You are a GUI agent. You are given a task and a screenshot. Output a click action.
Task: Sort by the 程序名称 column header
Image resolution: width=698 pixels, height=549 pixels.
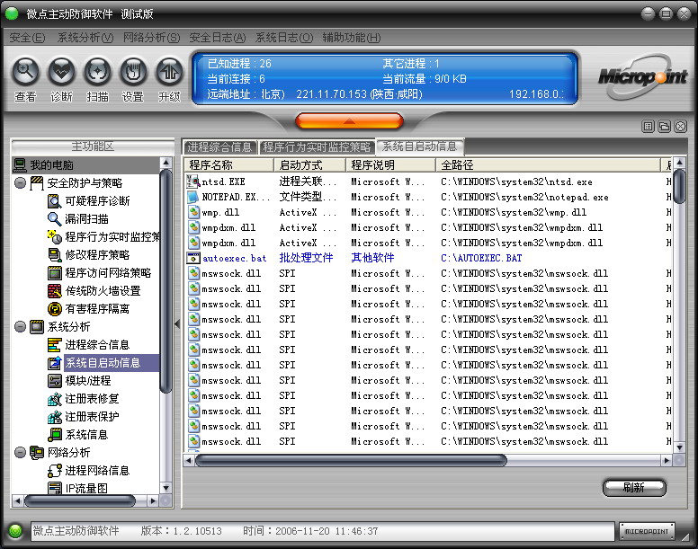click(229, 165)
